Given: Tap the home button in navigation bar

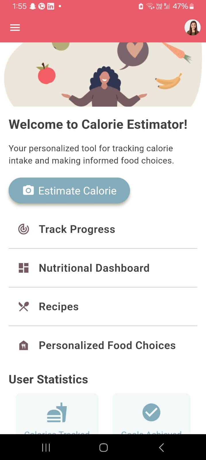Looking at the screenshot, I should click(103, 447).
